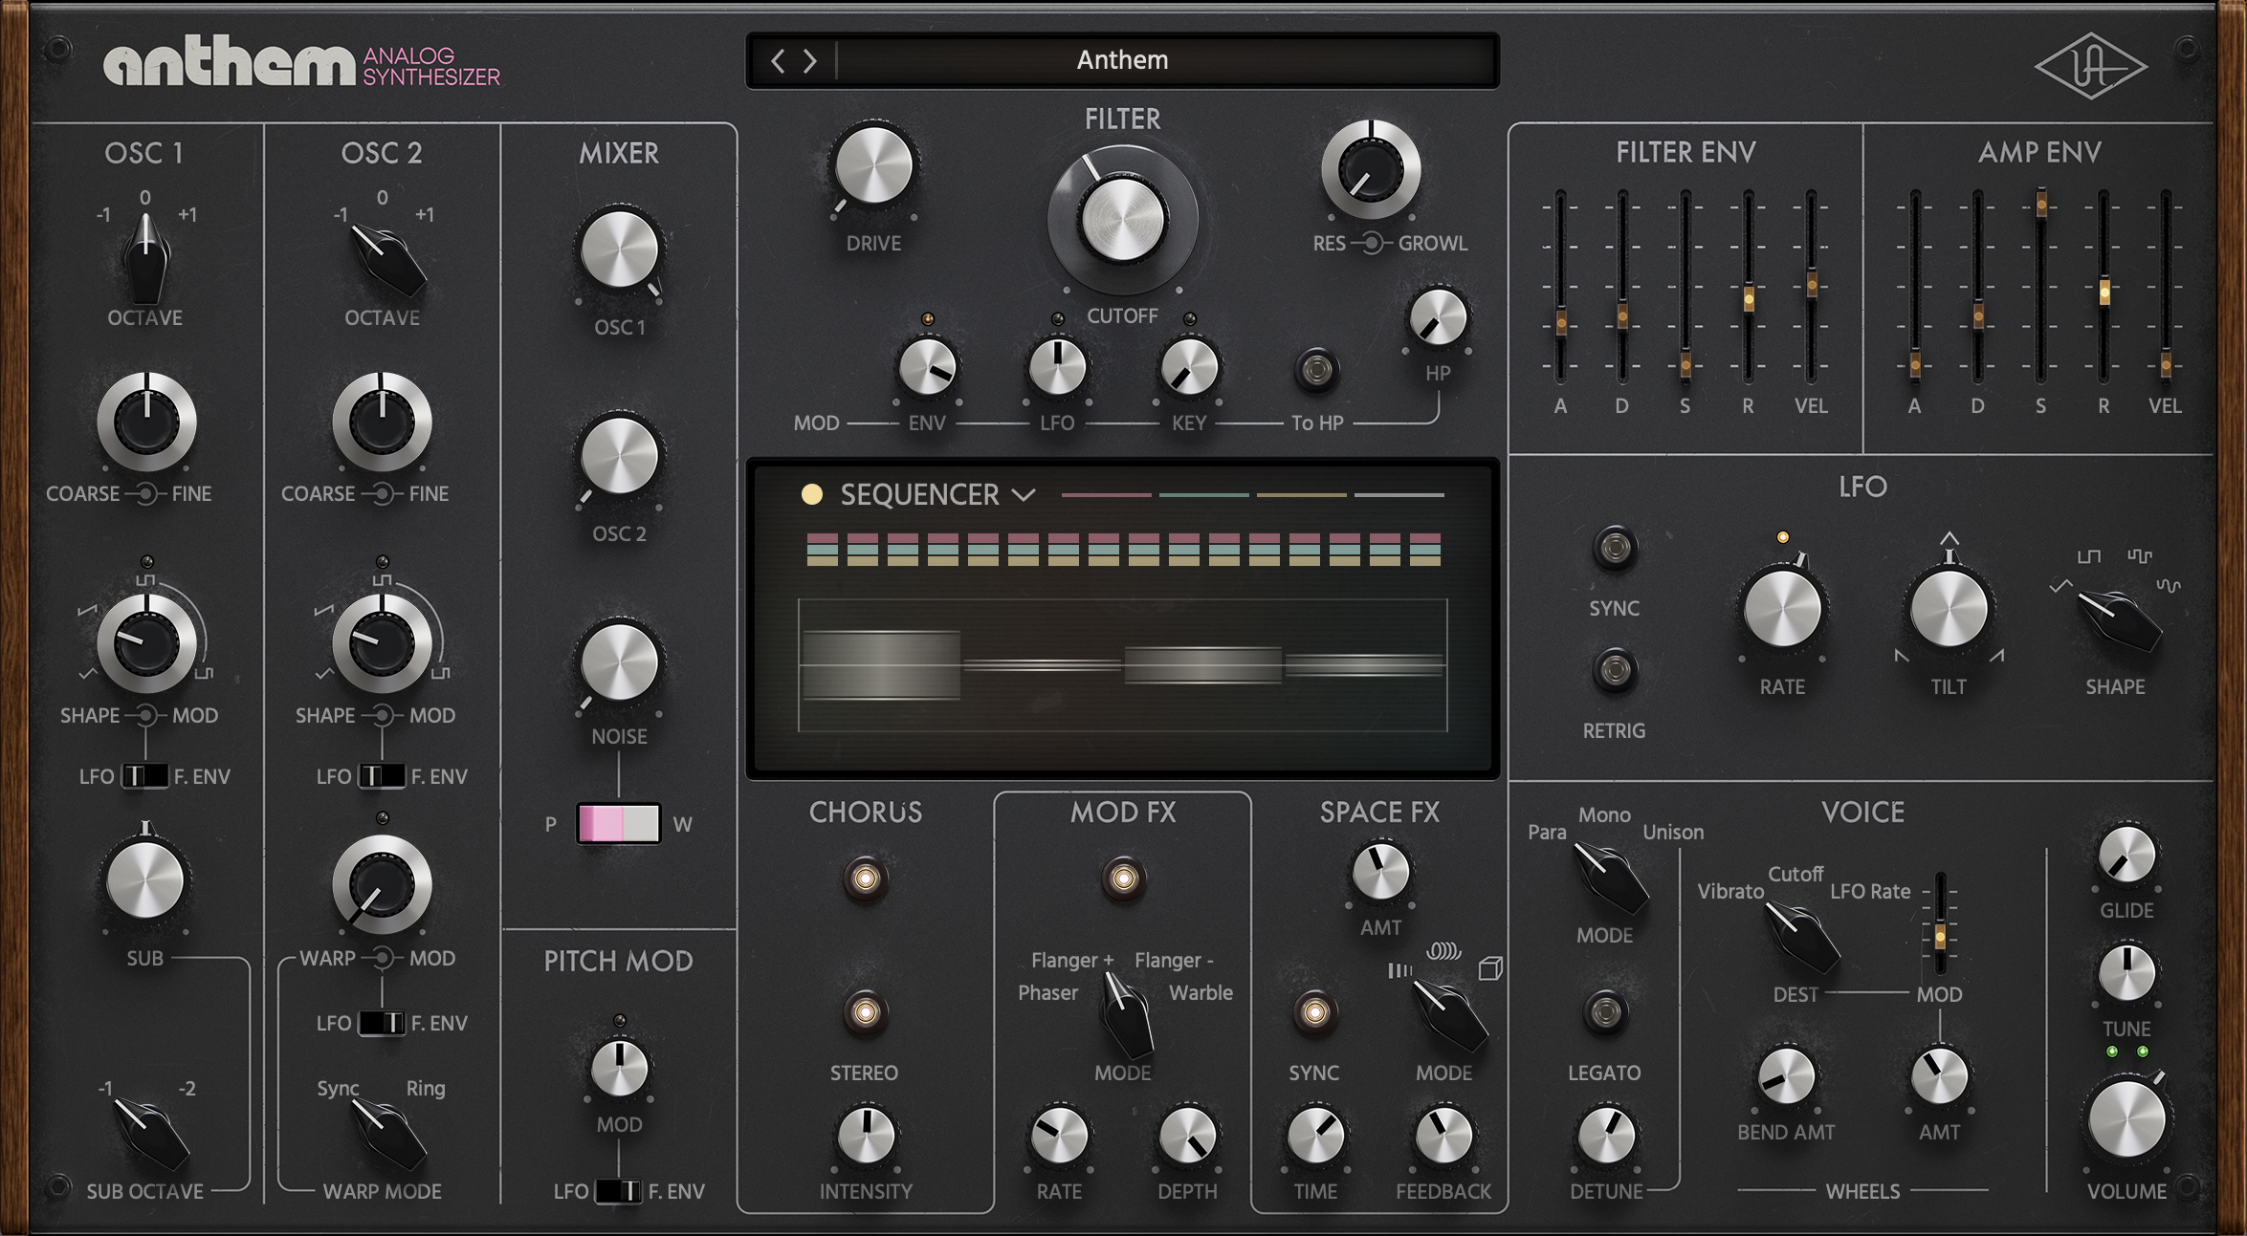
Task: Select the cube reverb icon beside the Space FX selector
Action: [x=1491, y=968]
